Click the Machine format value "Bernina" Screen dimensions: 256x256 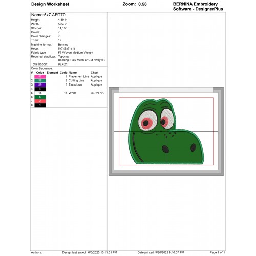coord(63,45)
